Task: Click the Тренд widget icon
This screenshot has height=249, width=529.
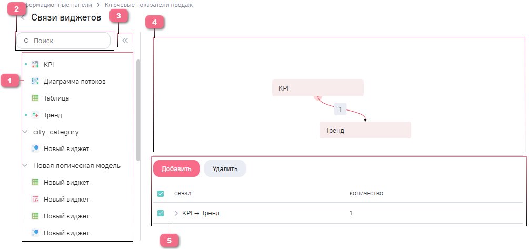Action: 35,115
